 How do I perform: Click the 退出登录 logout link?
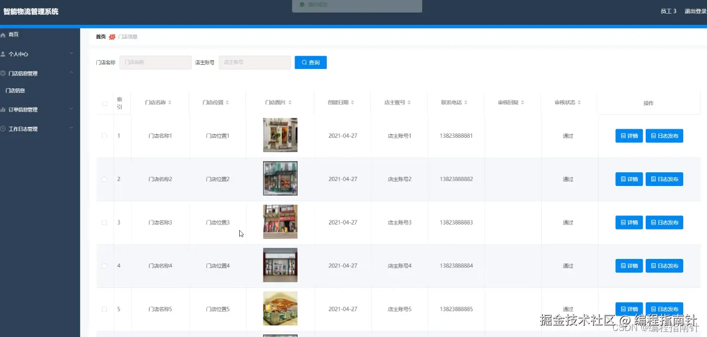[x=695, y=11]
